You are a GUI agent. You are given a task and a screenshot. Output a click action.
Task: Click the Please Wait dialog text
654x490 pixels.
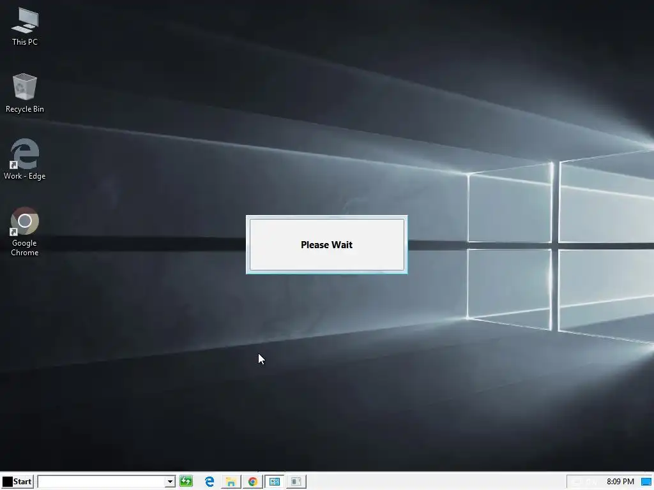[x=326, y=245]
